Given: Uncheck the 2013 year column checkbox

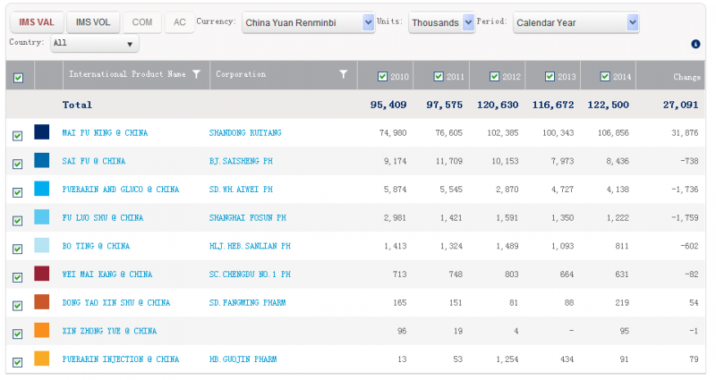Looking at the screenshot, I should point(550,76).
